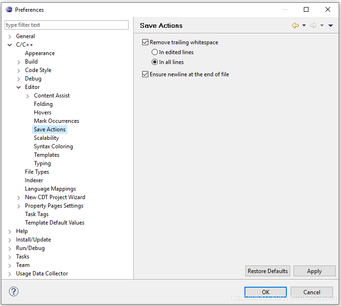The height and width of the screenshot is (306, 341).
Task: Expand the Usage Data Collector node
Action: pos(10,274)
